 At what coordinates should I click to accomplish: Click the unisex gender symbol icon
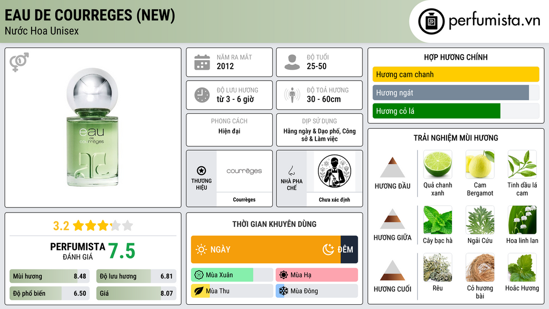[19, 62]
